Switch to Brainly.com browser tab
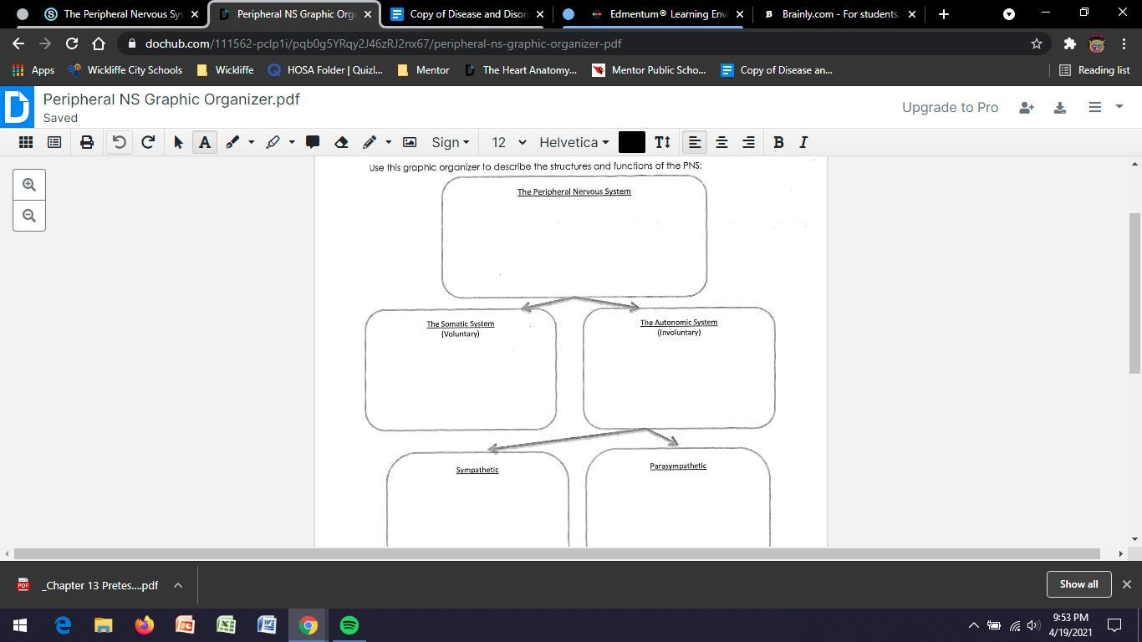1142x642 pixels. pos(839,14)
